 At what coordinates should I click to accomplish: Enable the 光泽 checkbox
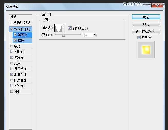[12, 63]
